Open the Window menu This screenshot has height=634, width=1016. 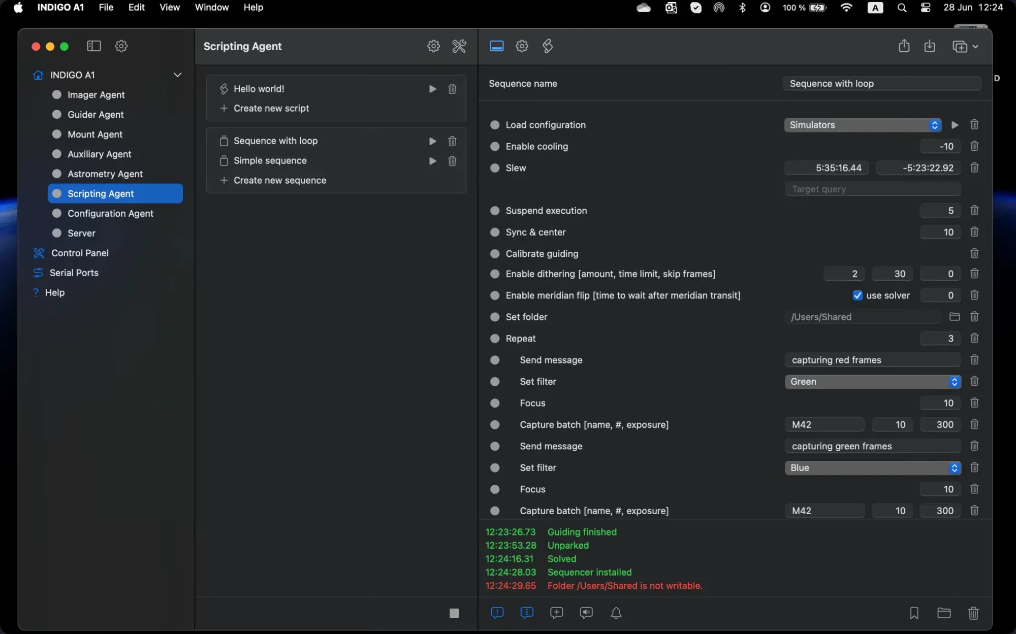coord(211,8)
